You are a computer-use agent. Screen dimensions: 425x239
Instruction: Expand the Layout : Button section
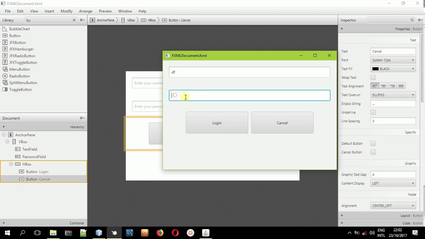click(342, 215)
